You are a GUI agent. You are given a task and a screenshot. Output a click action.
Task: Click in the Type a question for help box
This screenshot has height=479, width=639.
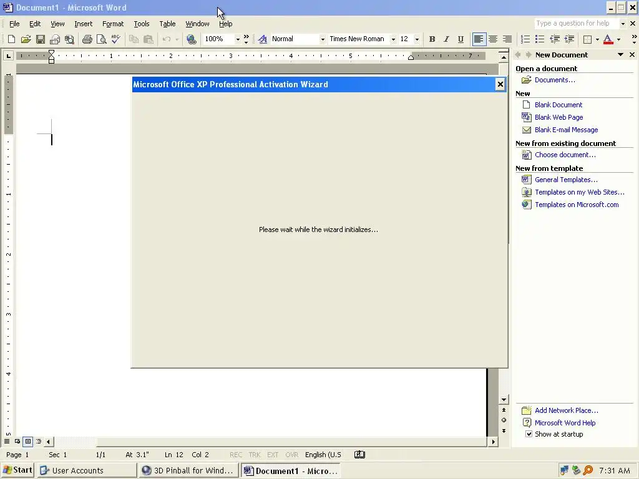click(x=576, y=23)
